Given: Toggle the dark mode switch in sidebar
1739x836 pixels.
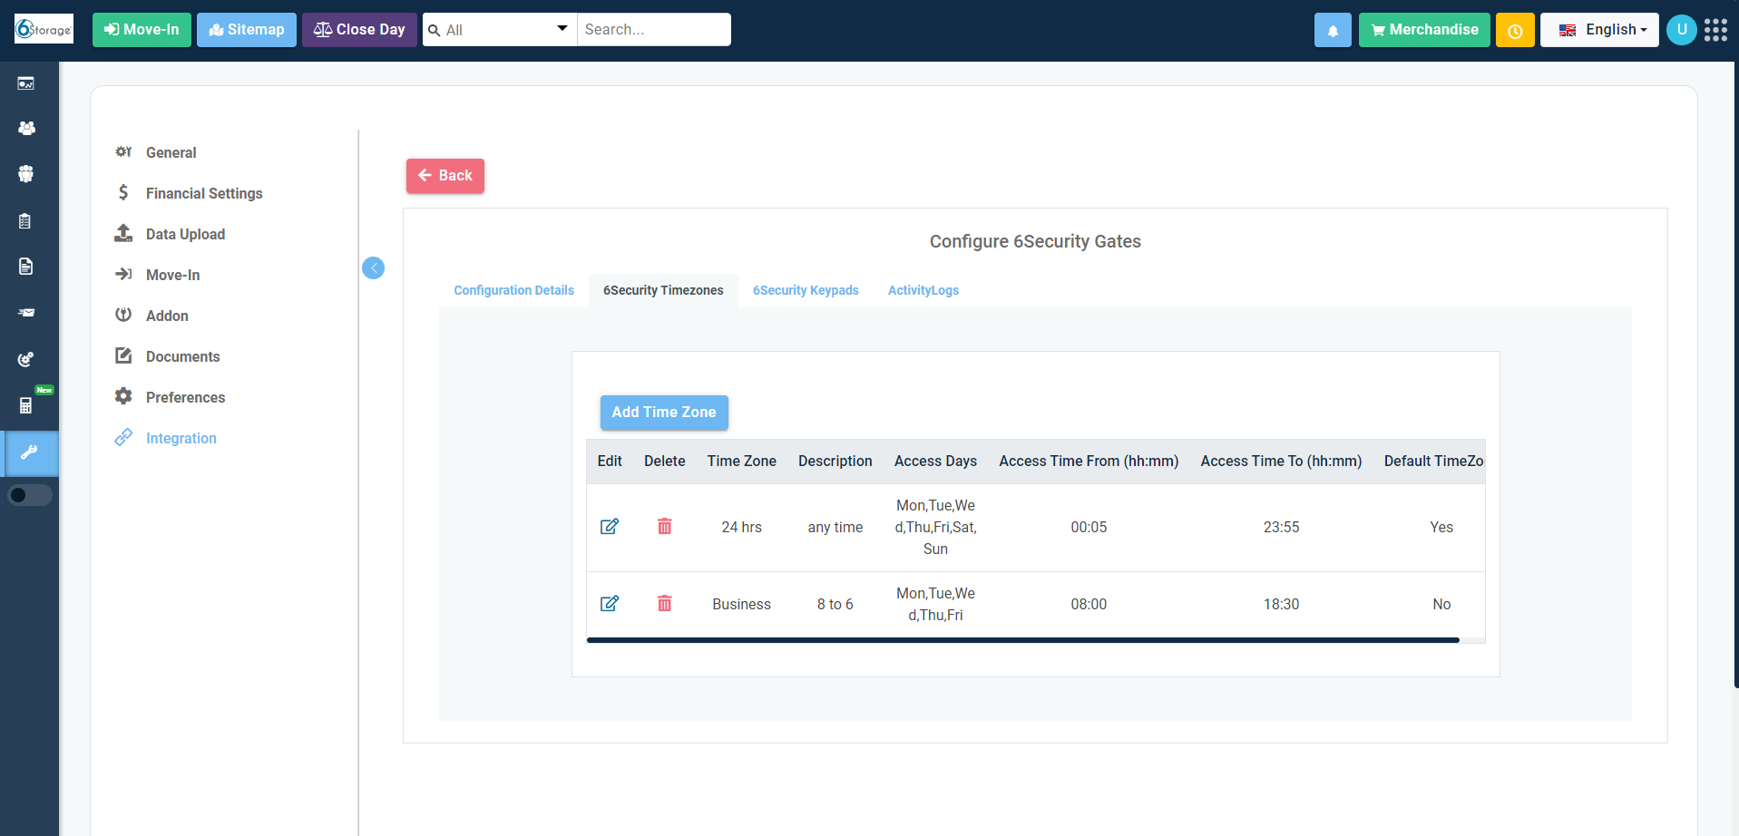Looking at the screenshot, I should click(x=30, y=495).
